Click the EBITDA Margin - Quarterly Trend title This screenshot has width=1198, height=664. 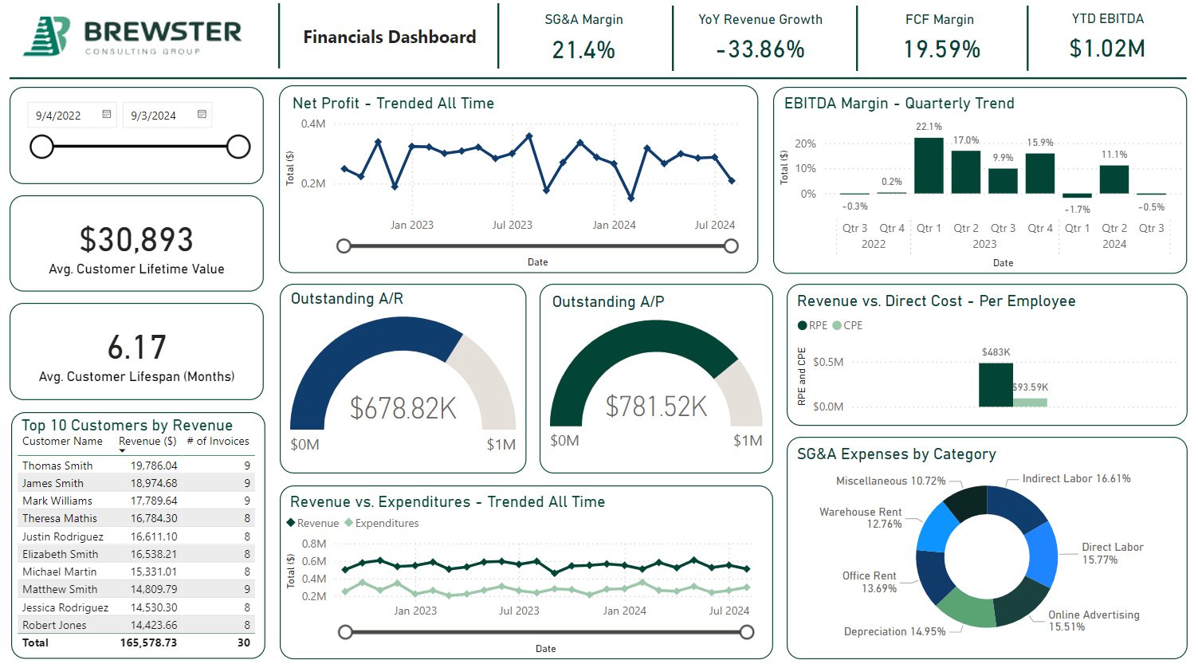tap(899, 103)
